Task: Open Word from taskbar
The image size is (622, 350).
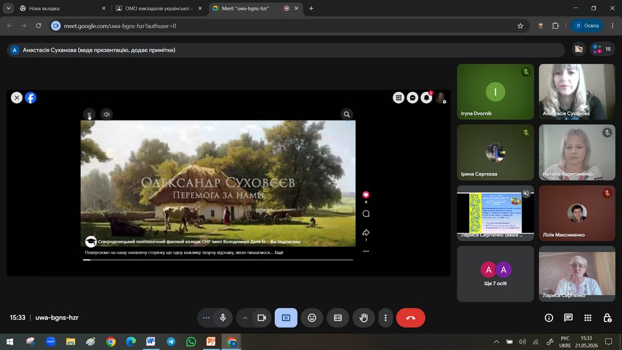Action: (151, 342)
